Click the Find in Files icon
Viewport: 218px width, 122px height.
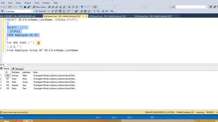click(x=173, y=7)
